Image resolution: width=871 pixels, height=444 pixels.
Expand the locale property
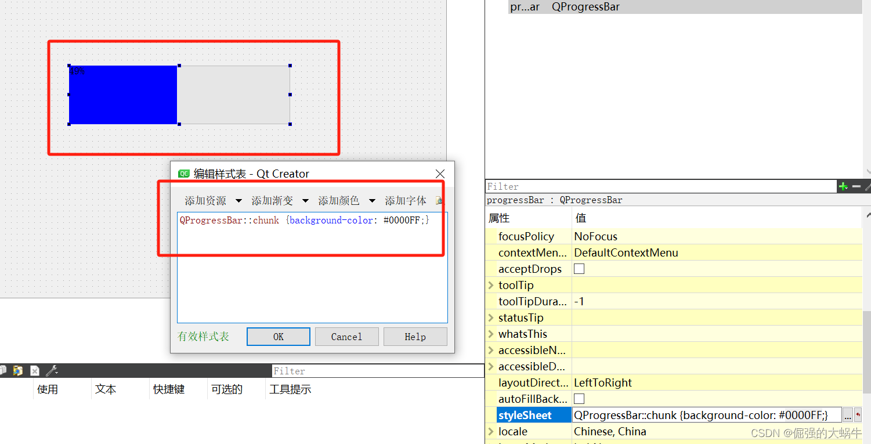click(x=491, y=431)
